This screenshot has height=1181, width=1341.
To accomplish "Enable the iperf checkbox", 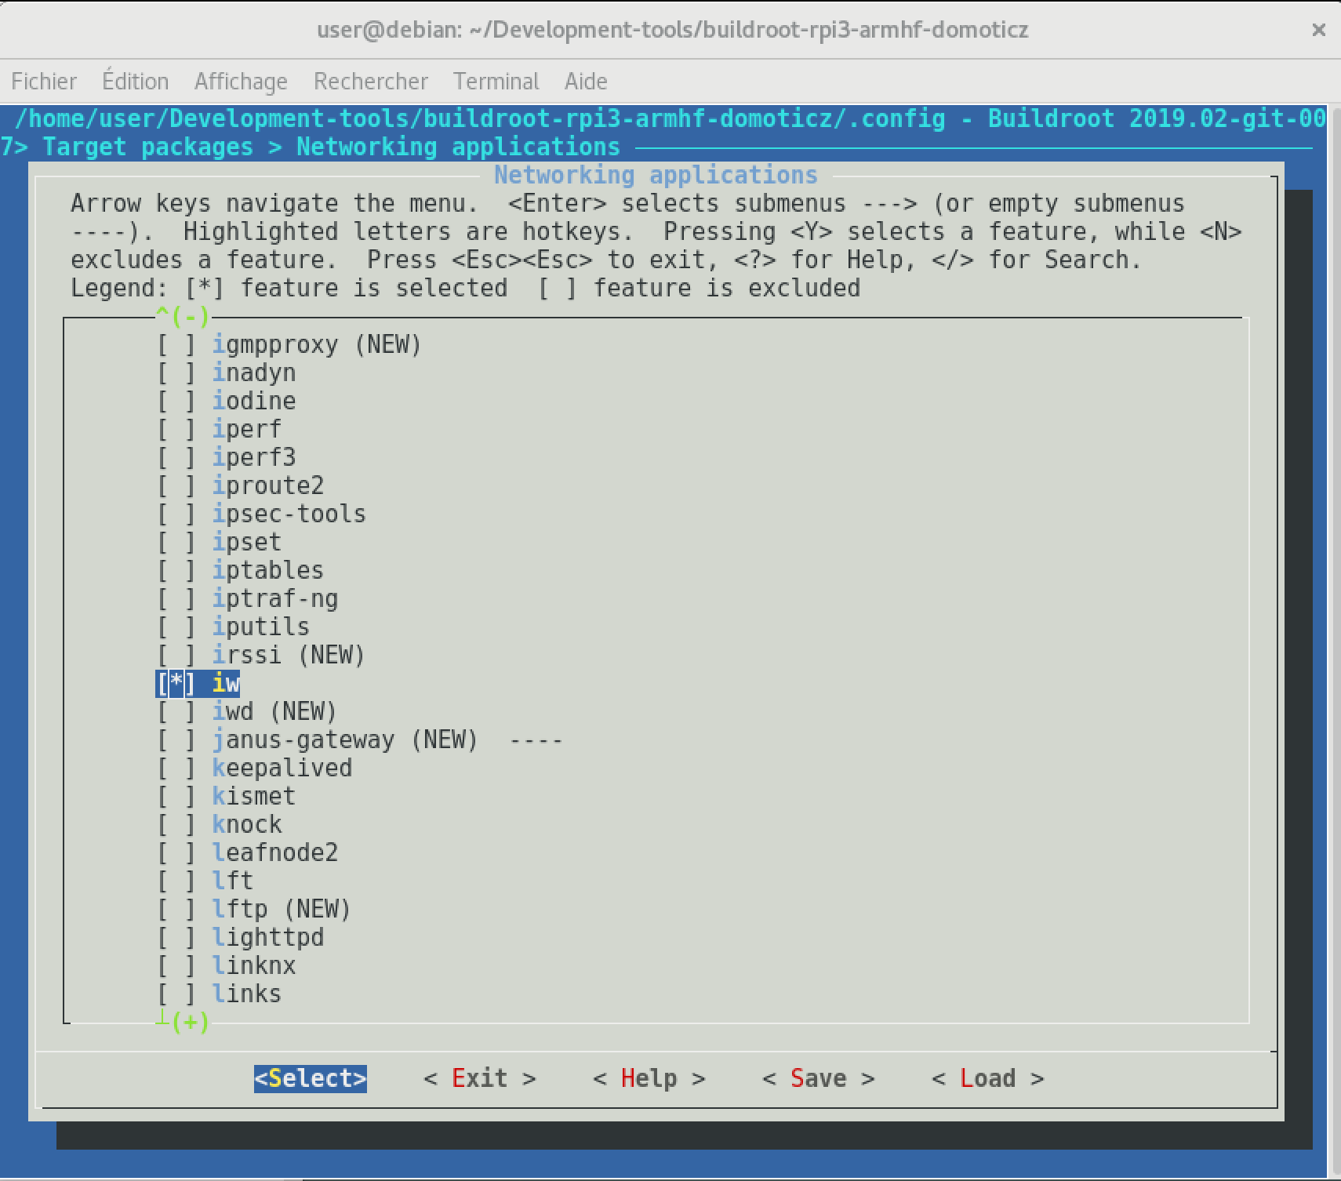I will [176, 430].
